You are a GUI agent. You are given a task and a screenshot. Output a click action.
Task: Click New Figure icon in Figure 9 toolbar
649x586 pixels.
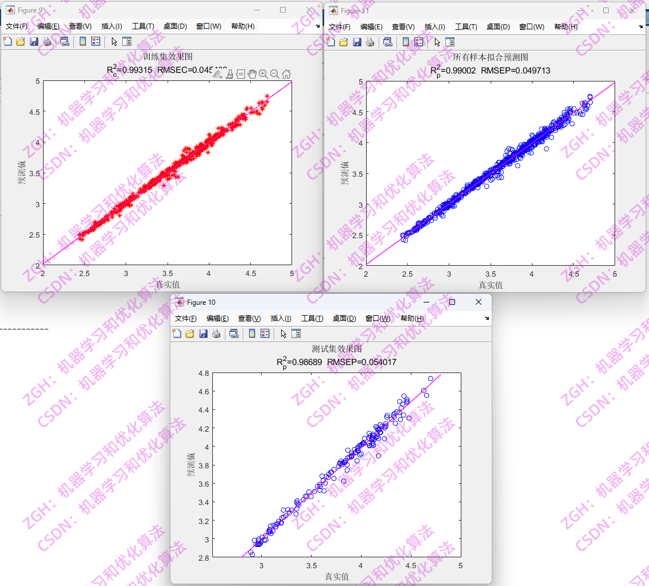7,41
